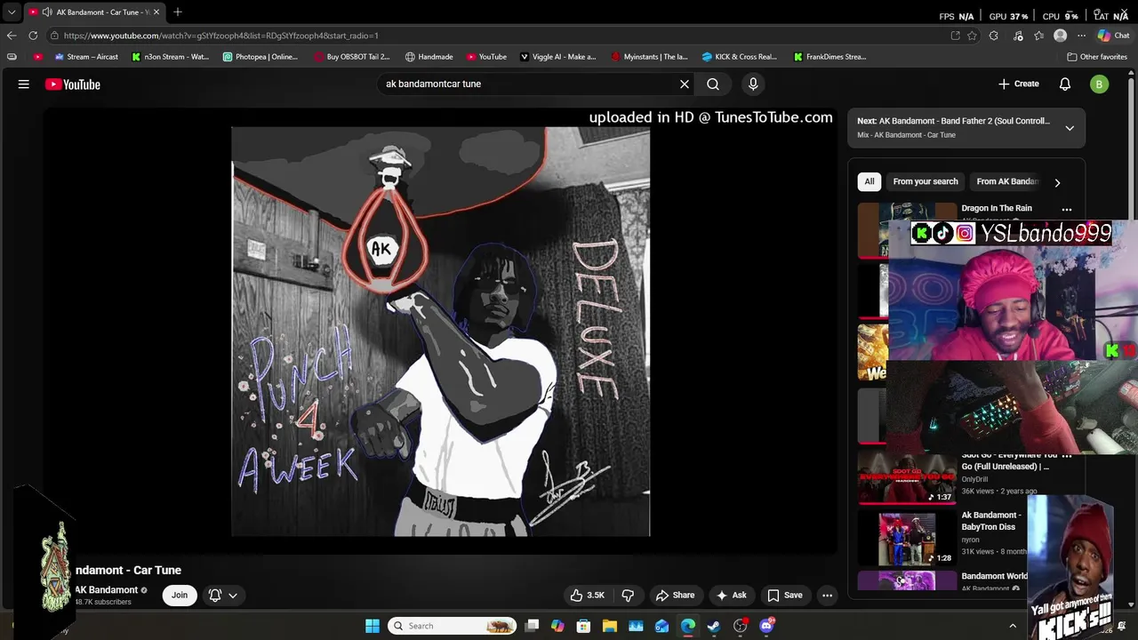This screenshot has width=1138, height=640.
Task: Open Photopea bookmark
Action: [260, 57]
